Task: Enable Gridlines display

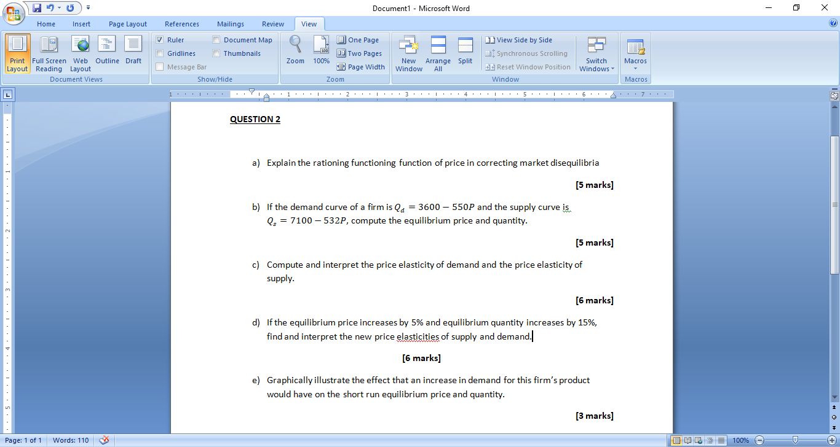Action: (160, 53)
